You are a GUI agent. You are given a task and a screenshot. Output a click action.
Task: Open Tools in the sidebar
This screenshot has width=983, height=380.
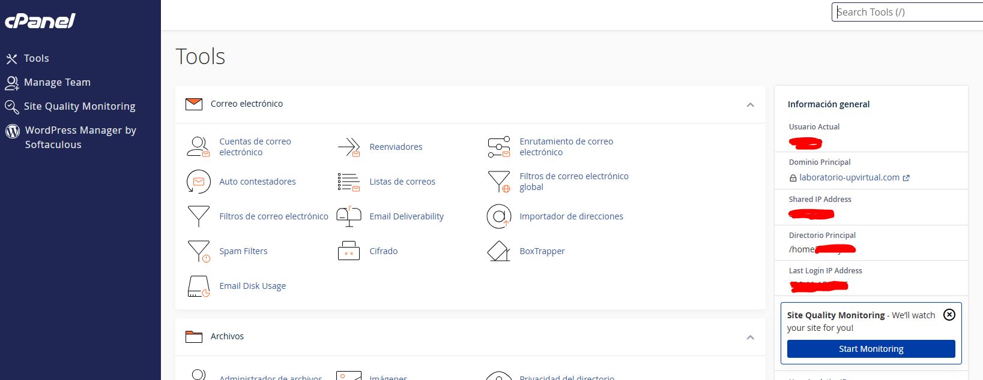36,58
